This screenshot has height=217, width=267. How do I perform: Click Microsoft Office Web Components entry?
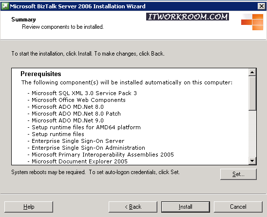[x=78, y=100]
